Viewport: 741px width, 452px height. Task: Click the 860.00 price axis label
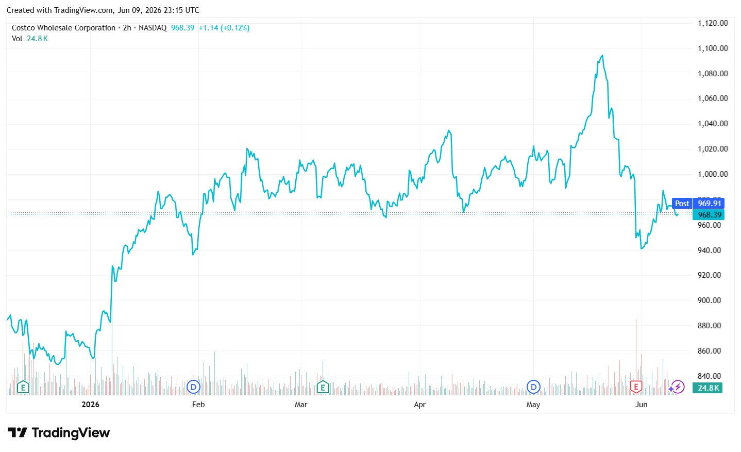(710, 351)
